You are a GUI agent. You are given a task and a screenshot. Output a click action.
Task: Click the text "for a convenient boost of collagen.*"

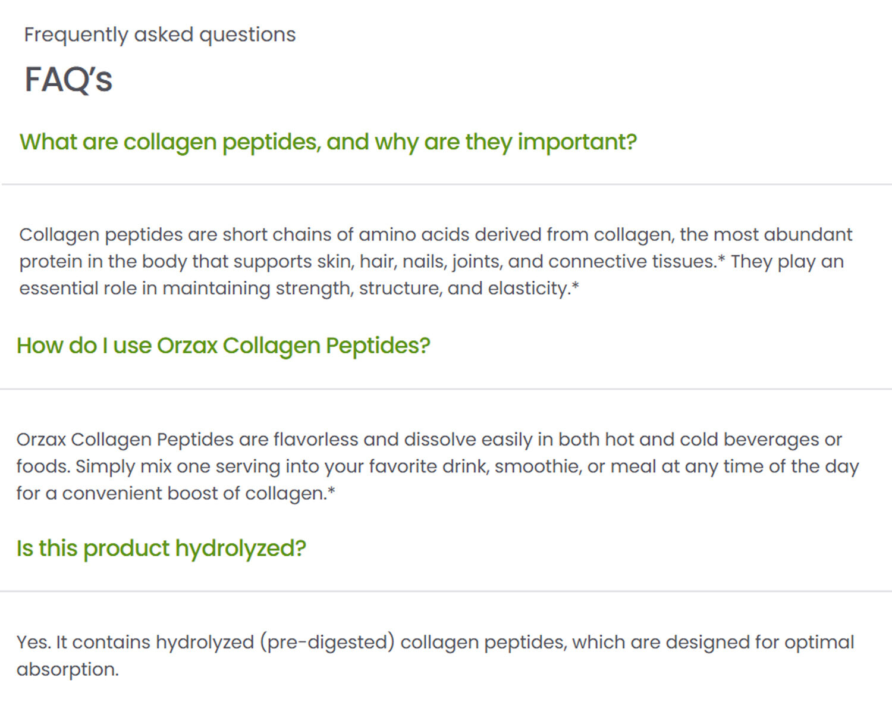(x=175, y=493)
